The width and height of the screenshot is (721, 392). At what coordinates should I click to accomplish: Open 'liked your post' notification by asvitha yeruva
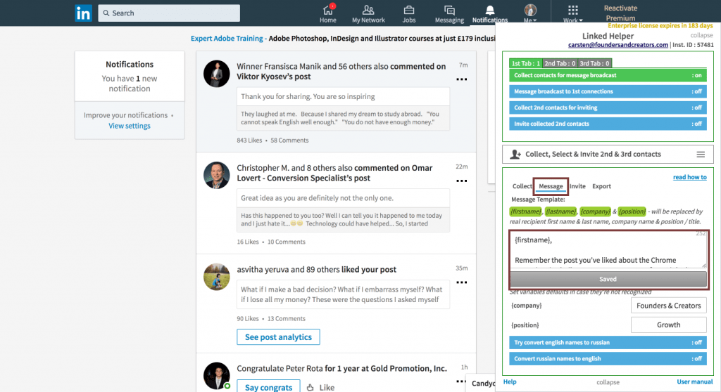pos(316,270)
